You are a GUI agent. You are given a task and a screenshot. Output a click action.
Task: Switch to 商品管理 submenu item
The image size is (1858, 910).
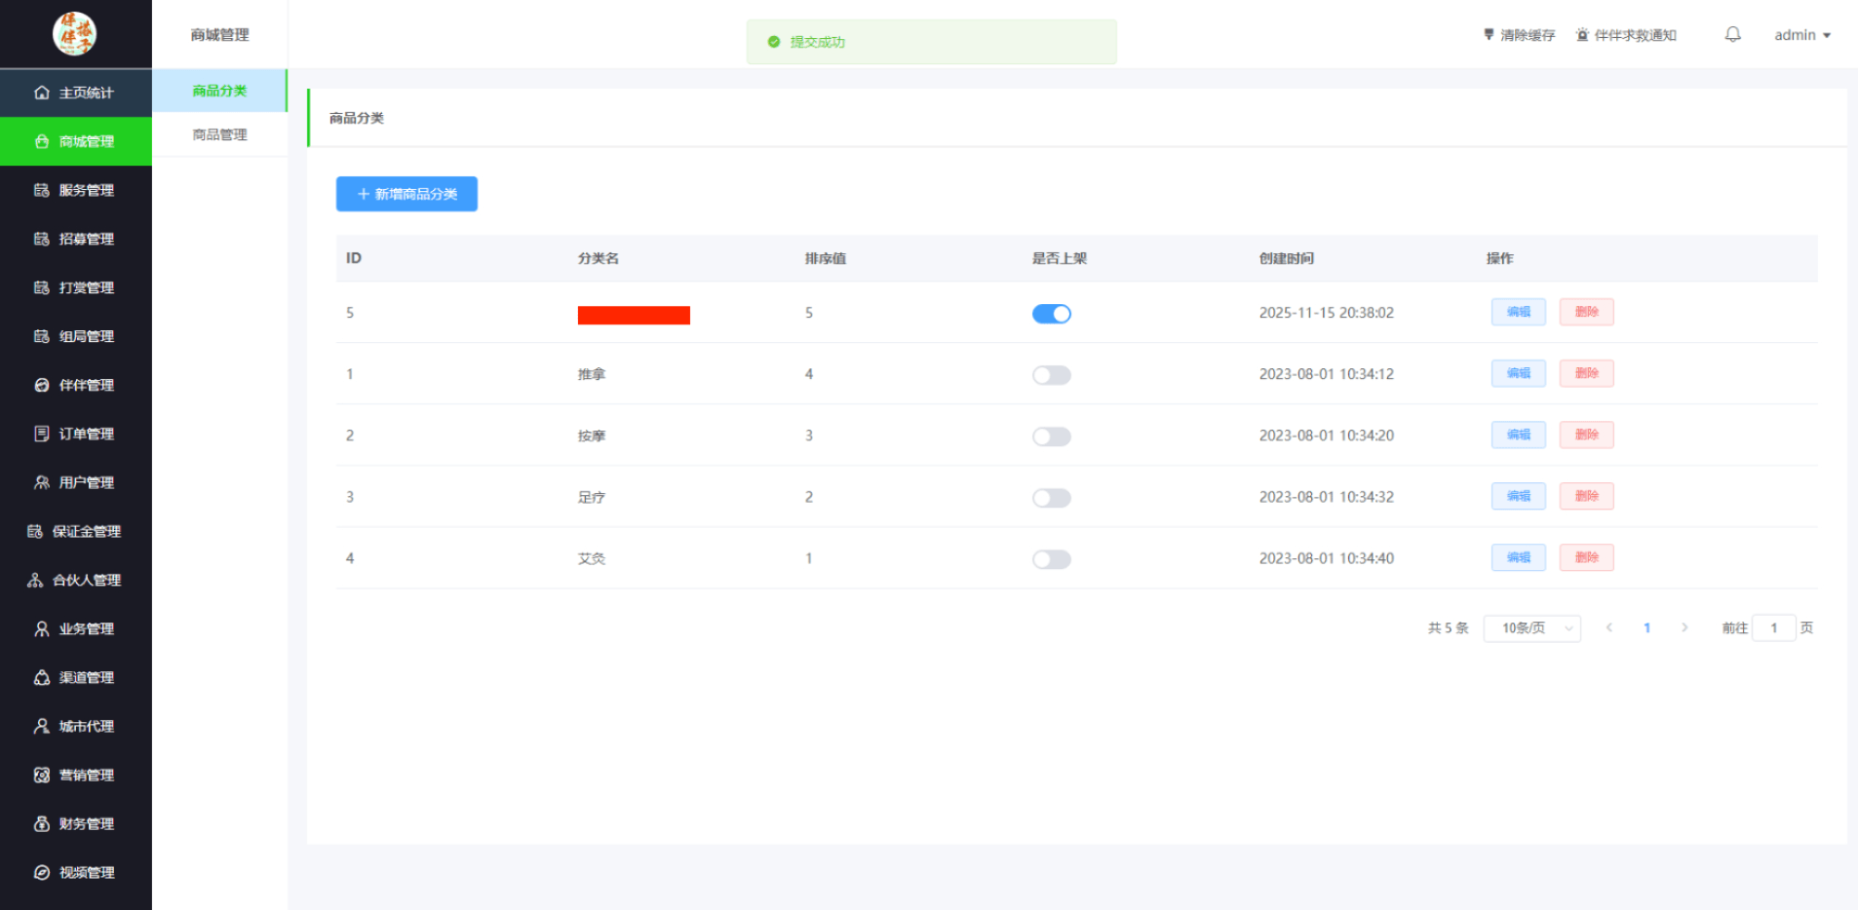(x=219, y=134)
